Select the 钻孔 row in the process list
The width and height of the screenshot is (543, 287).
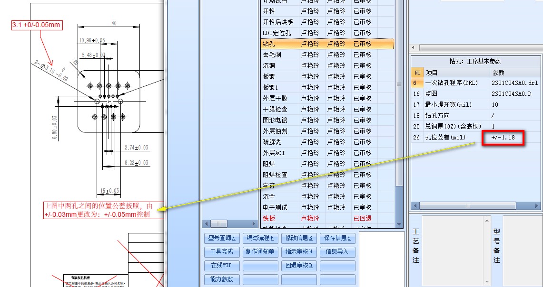327,44
